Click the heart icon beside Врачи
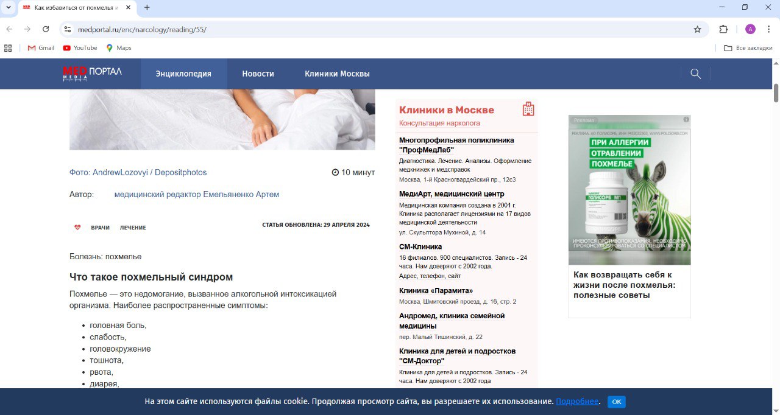The height and width of the screenshot is (415, 780). click(77, 228)
